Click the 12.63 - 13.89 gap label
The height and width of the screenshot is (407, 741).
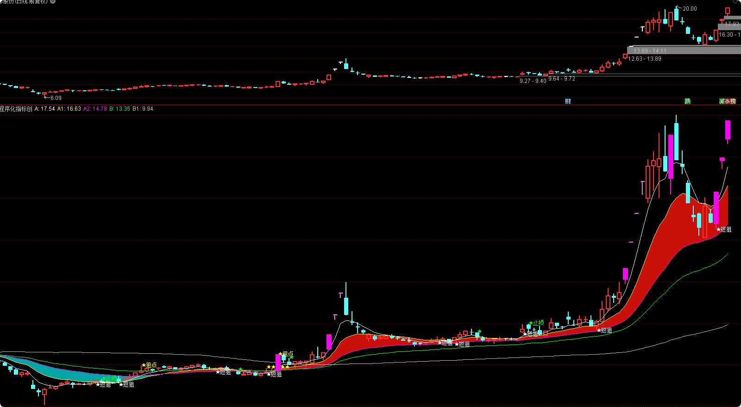coord(645,59)
